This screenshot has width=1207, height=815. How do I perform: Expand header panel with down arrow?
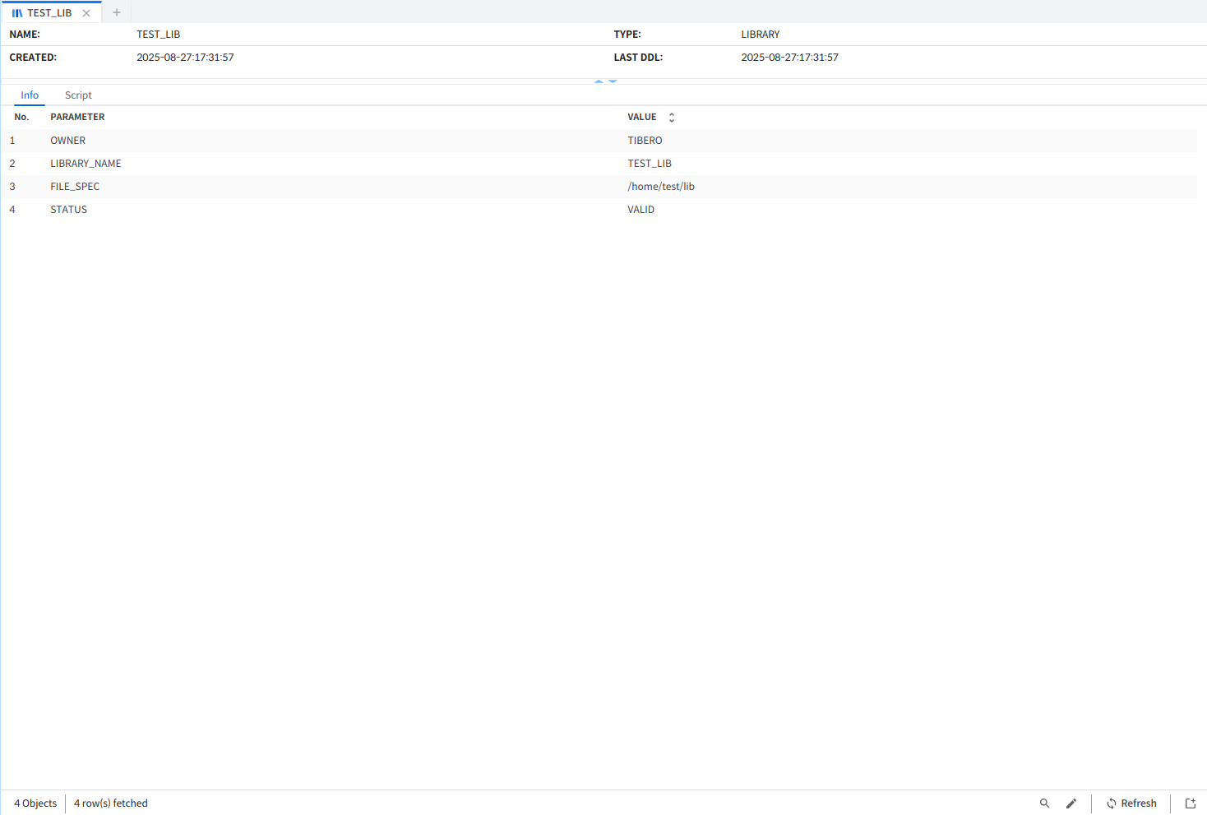point(613,81)
